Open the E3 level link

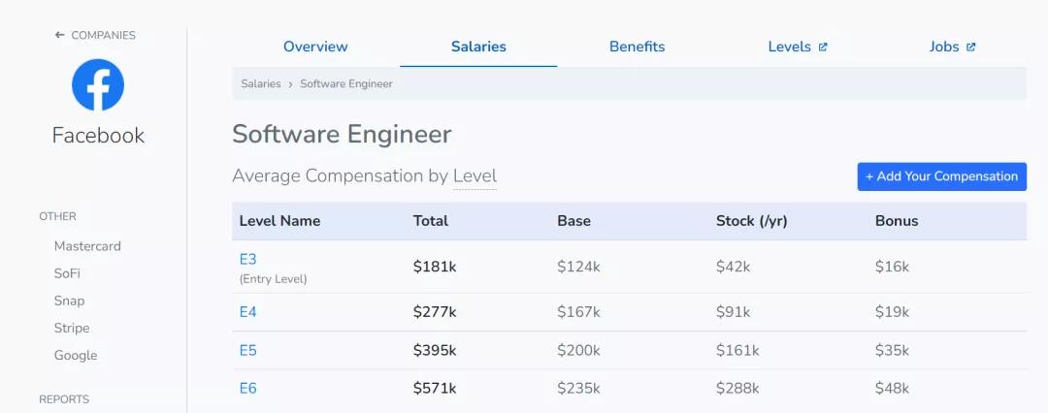(248, 259)
